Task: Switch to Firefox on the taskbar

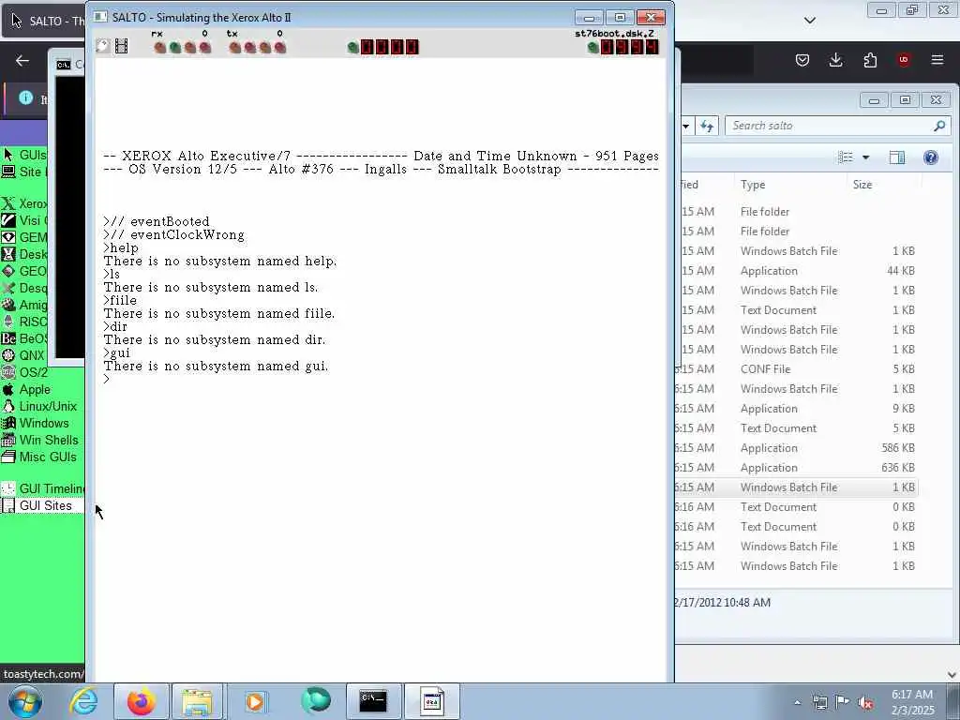Action: pos(141,701)
